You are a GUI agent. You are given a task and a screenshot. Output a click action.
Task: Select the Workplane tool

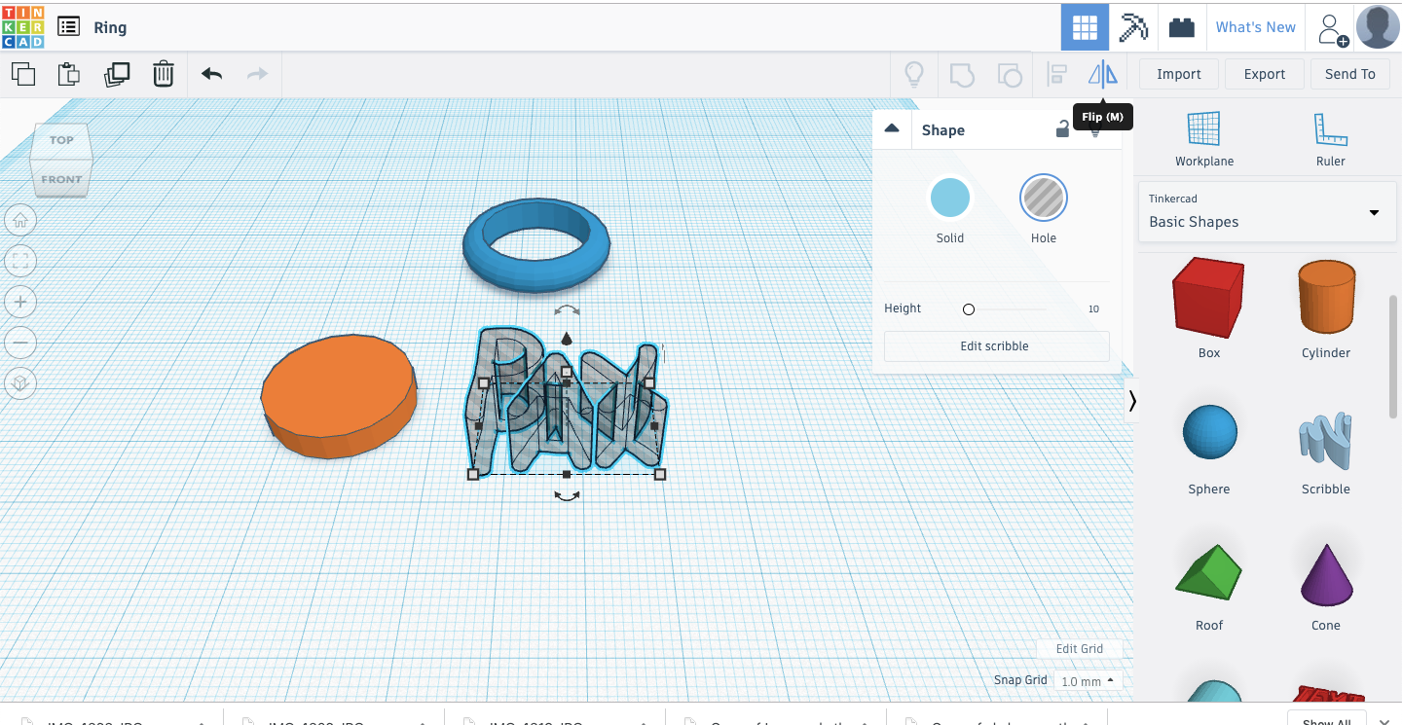pyautogui.click(x=1204, y=139)
